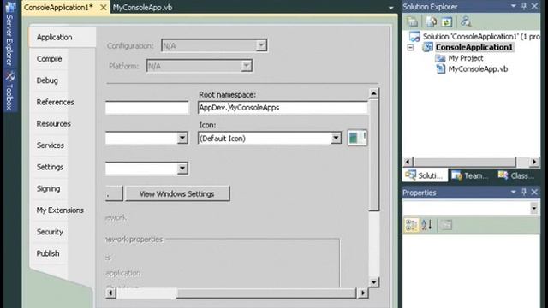
Task: Open the Compile settings page
Action: tap(50, 59)
